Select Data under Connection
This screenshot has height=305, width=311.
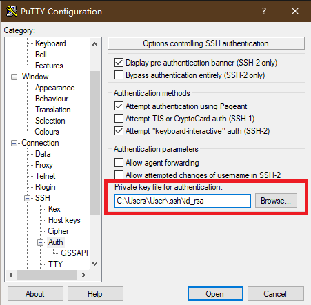point(43,154)
